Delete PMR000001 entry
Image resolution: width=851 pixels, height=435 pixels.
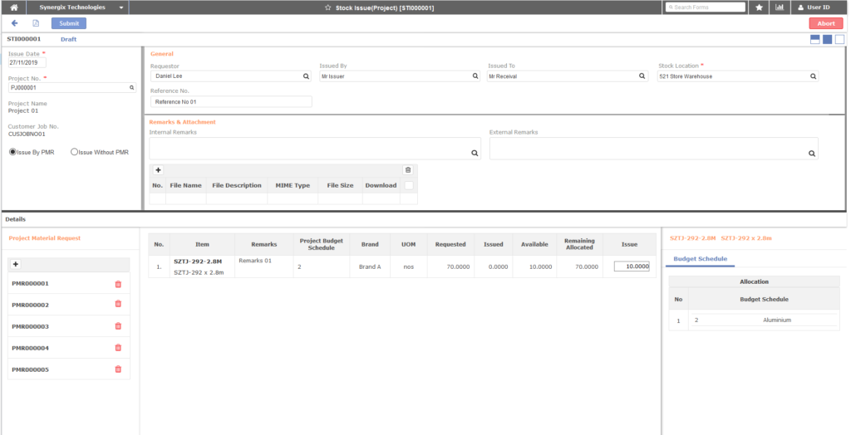(x=118, y=284)
